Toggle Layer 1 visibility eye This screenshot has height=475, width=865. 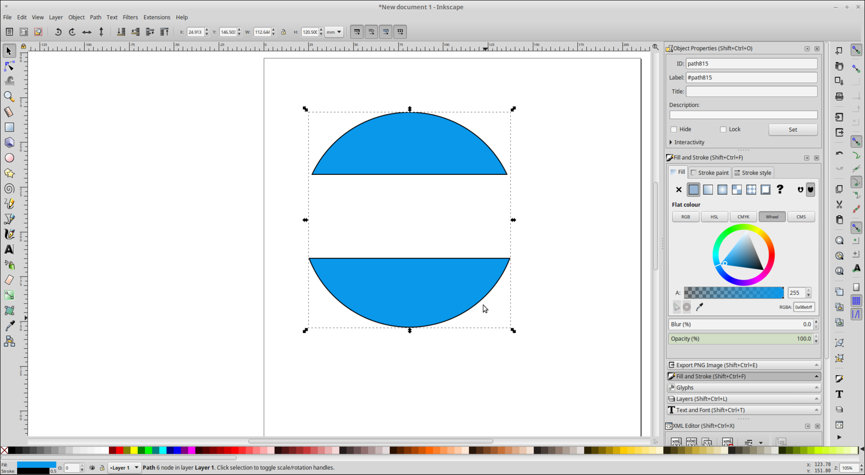[92, 468]
